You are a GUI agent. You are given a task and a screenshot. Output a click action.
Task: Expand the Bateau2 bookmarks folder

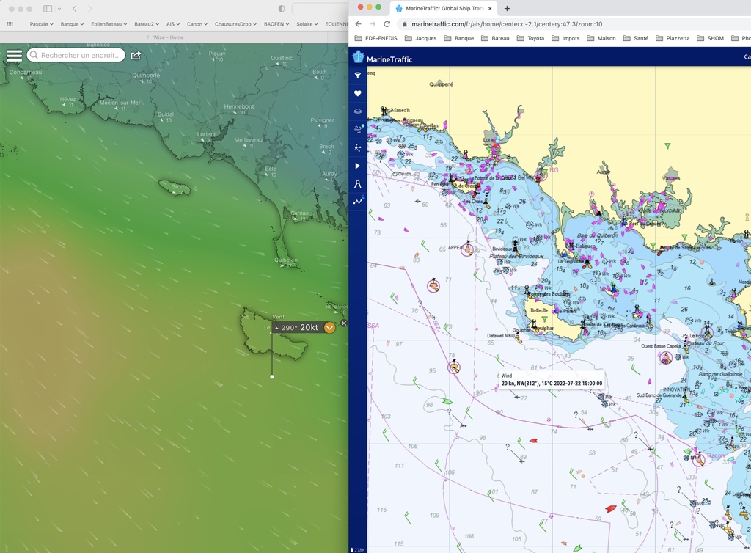(147, 24)
